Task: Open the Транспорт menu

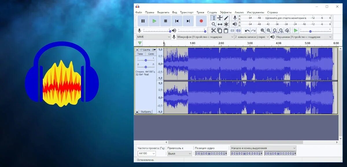Action: (x=187, y=12)
